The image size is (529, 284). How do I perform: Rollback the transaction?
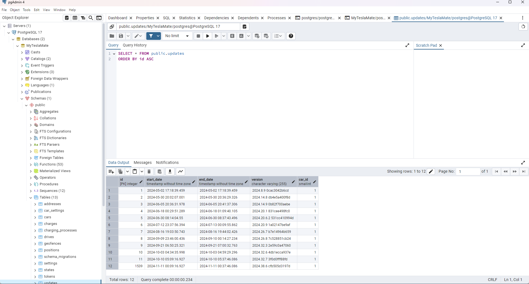(x=266, y=36)
